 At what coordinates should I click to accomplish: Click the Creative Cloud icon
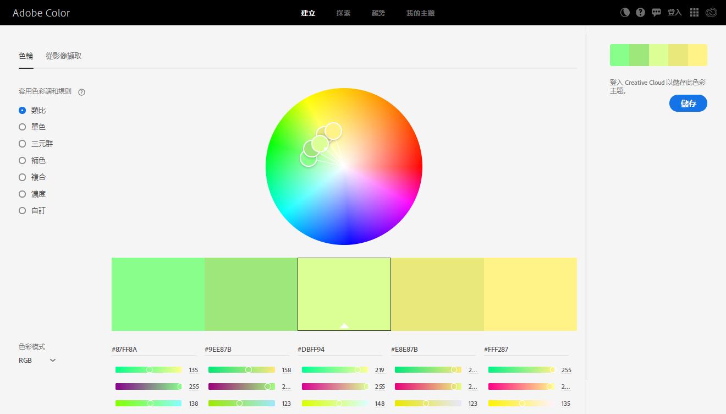711,13
